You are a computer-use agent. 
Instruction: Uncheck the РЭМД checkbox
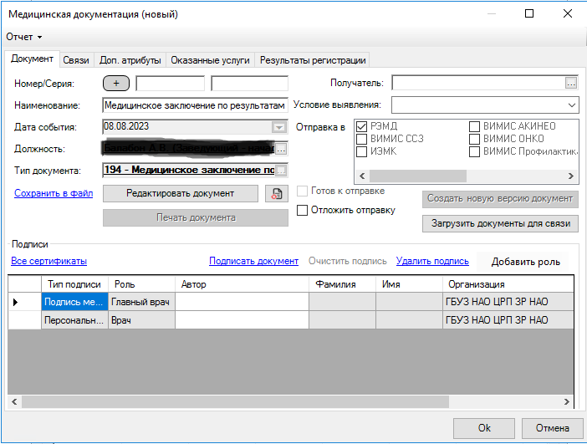[x=361, y=126]
